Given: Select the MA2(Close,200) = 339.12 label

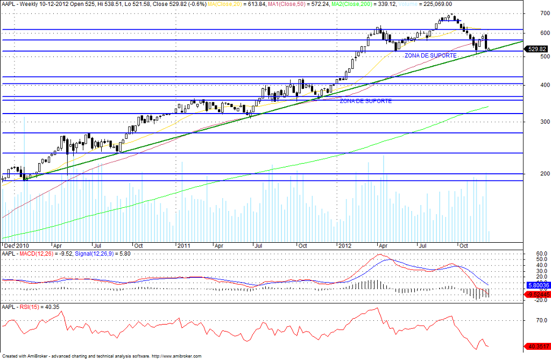Looking at the screenshot, I should [364, 4].
